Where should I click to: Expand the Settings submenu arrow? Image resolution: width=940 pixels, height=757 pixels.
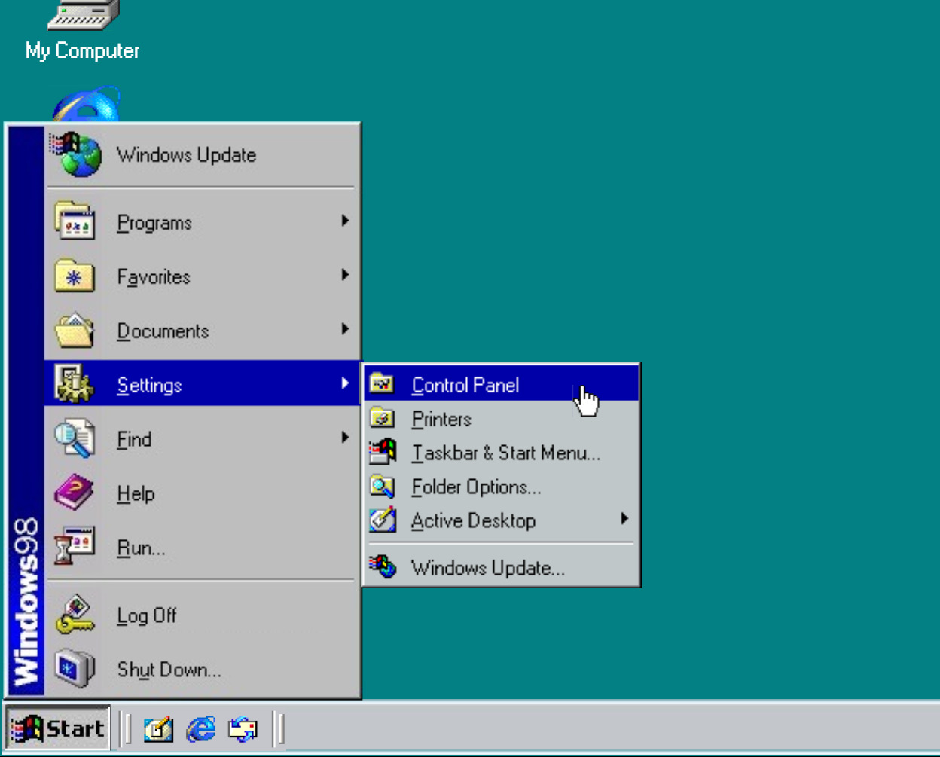pos(345,383)
